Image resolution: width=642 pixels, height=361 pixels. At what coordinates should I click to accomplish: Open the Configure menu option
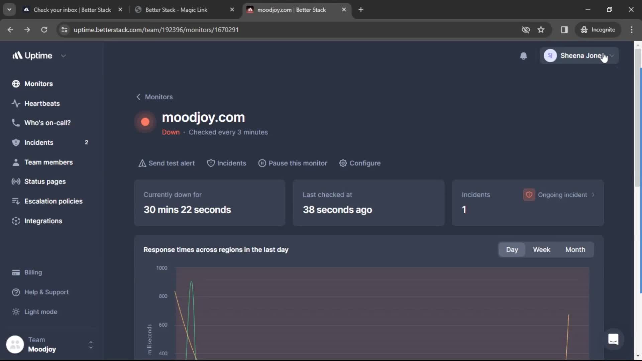point(360,163)
